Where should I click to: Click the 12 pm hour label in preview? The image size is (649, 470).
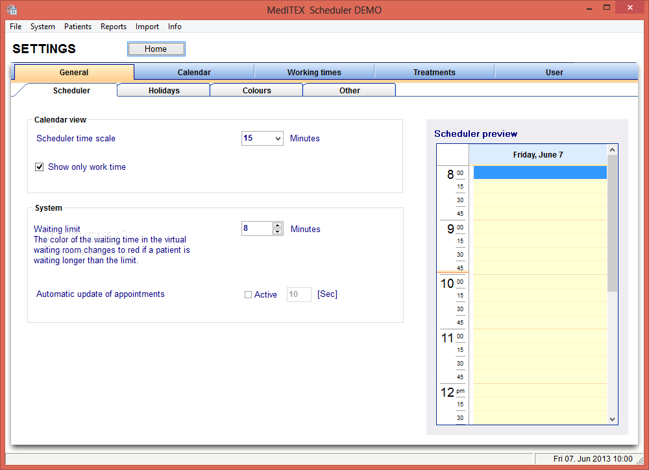tap(452, 392)
